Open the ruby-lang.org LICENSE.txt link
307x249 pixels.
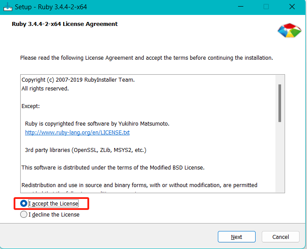point(77,133)
